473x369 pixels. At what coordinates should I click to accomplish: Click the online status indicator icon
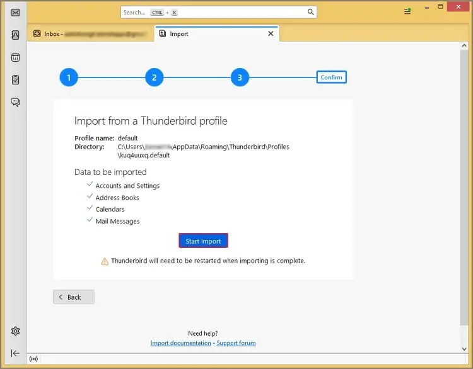(x=33, y=358)
